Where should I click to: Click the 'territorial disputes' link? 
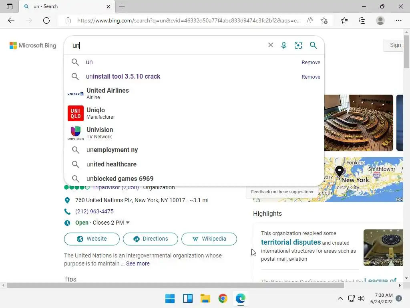click(291, 242)
